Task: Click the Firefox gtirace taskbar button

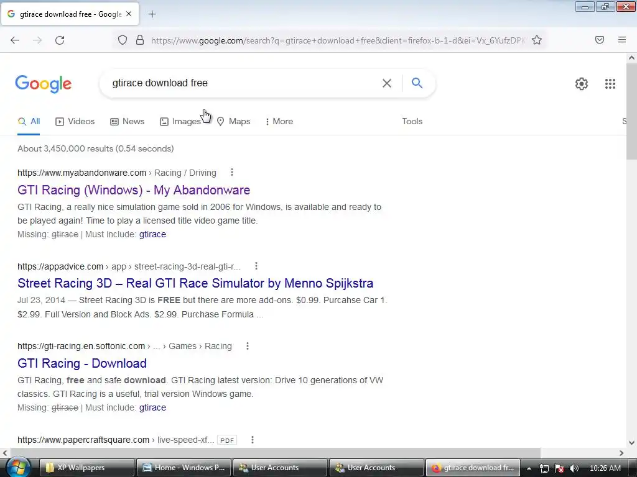Action: click(x=473, y=468)
